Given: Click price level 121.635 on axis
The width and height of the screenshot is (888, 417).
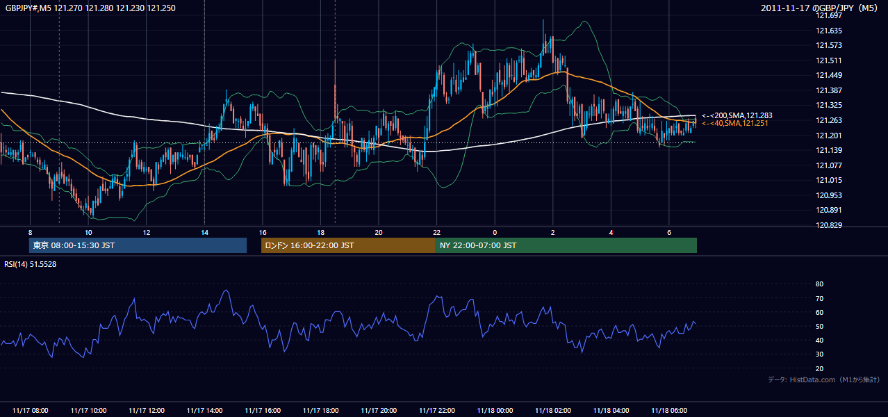Looking at the screenshot, I should [x=830, y=31].
